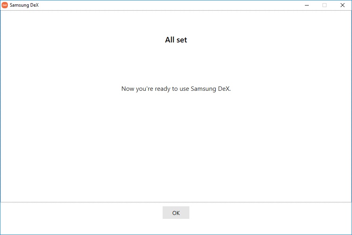Click the Samsung DeX logo in title bar
This screenshot has width=352, height=235.
[x=5, y=5]
